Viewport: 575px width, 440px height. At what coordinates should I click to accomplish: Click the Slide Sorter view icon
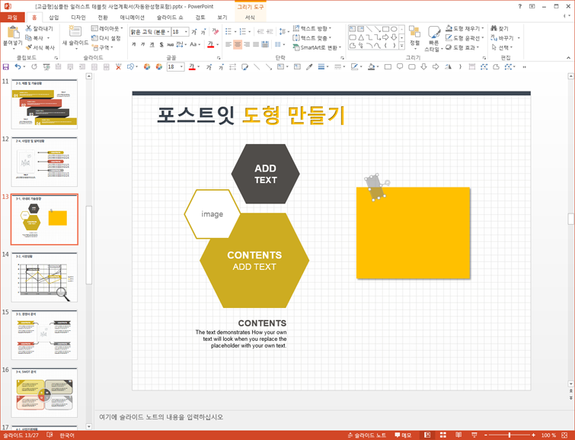pyautogui.click(x=443, y=435)
